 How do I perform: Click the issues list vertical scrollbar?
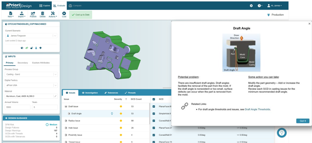150,111
